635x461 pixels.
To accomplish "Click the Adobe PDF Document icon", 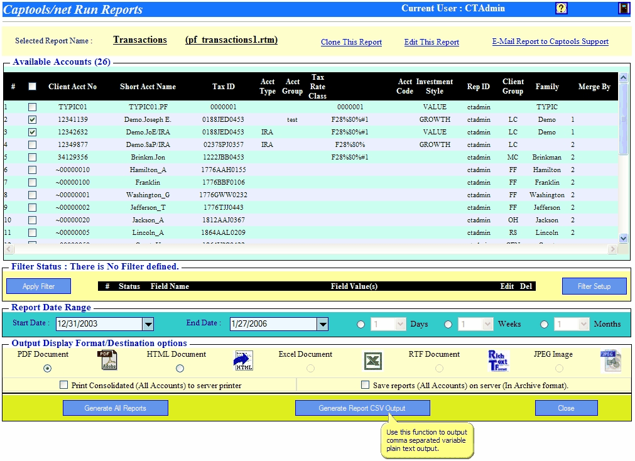I will click(x=107, y=361).
